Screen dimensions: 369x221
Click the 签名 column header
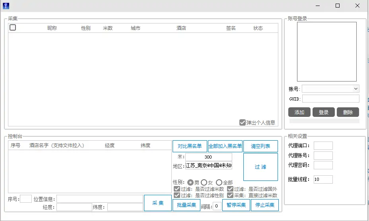coord(231,28)
